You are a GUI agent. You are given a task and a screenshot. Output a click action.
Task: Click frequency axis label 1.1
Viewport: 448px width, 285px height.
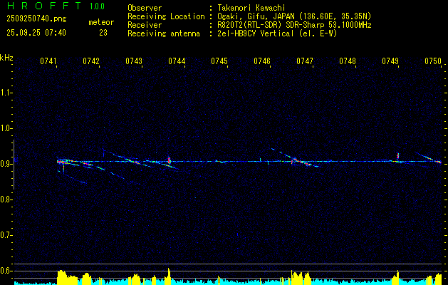click(x=6, y=93)
